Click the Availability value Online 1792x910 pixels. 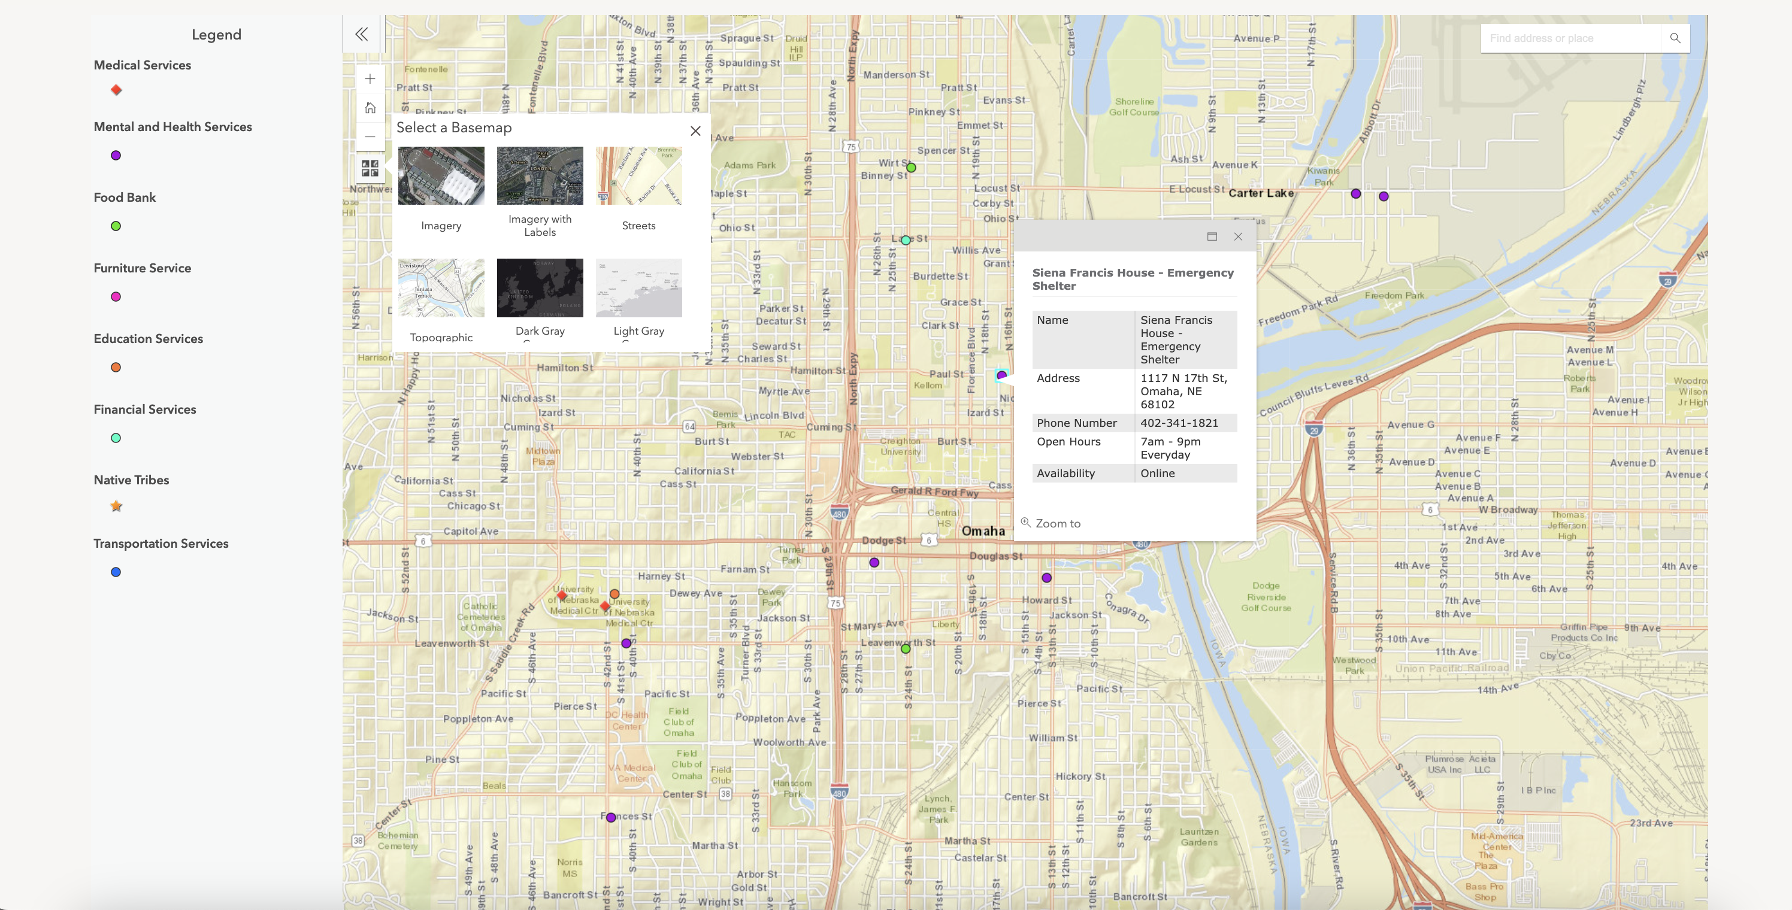point(1185,474)
